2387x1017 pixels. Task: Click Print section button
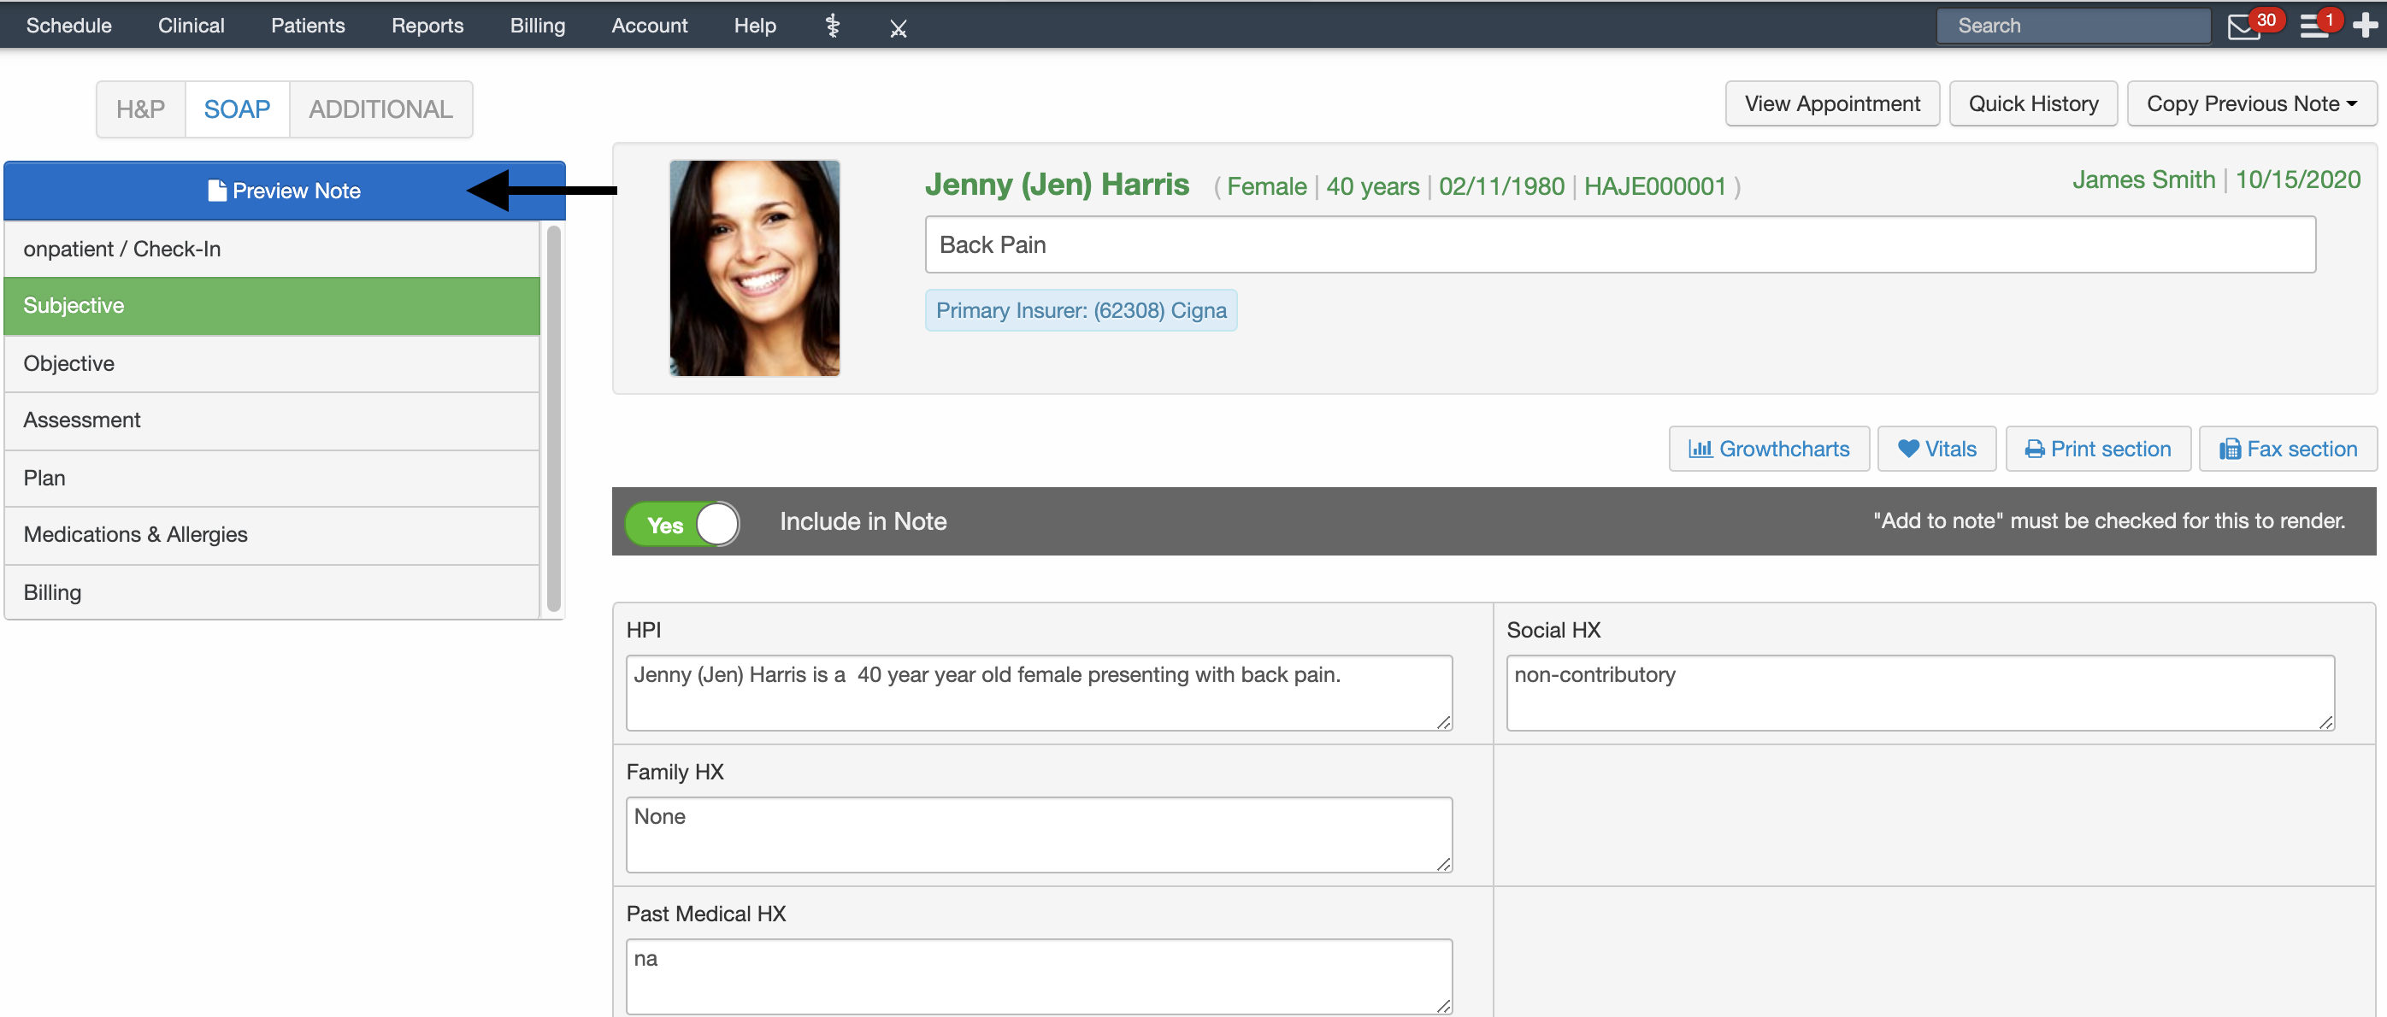[x=2097, y=449]
